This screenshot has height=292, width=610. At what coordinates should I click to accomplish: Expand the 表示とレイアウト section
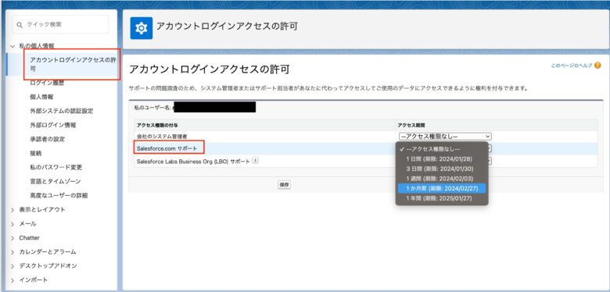13,210
